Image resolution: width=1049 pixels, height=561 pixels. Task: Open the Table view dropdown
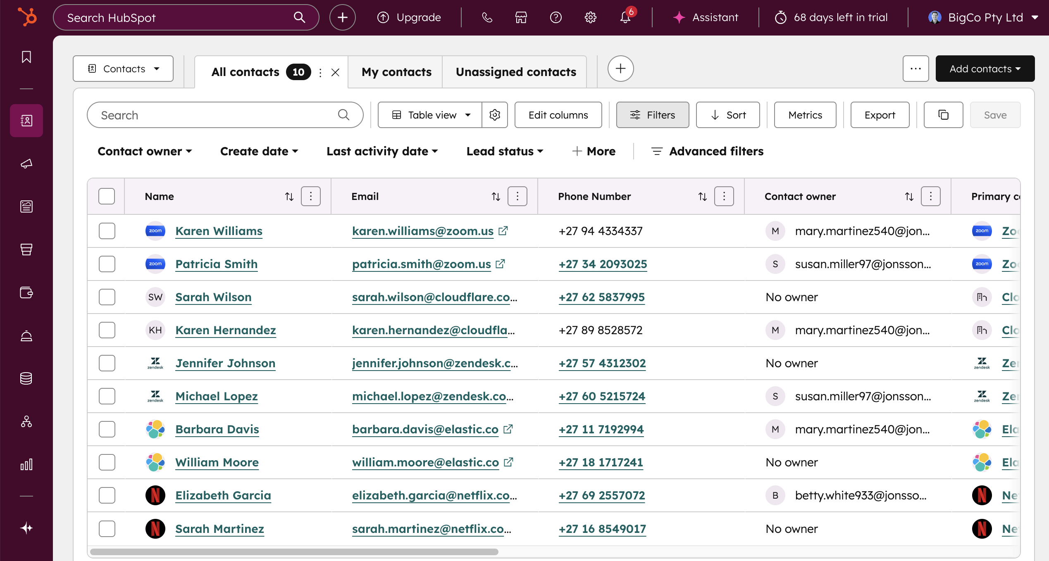[x=430, y=115]
